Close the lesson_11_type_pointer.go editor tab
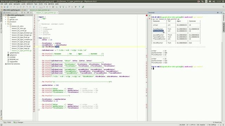The width and height of the screenshot is (225, 126). [57, 13]
